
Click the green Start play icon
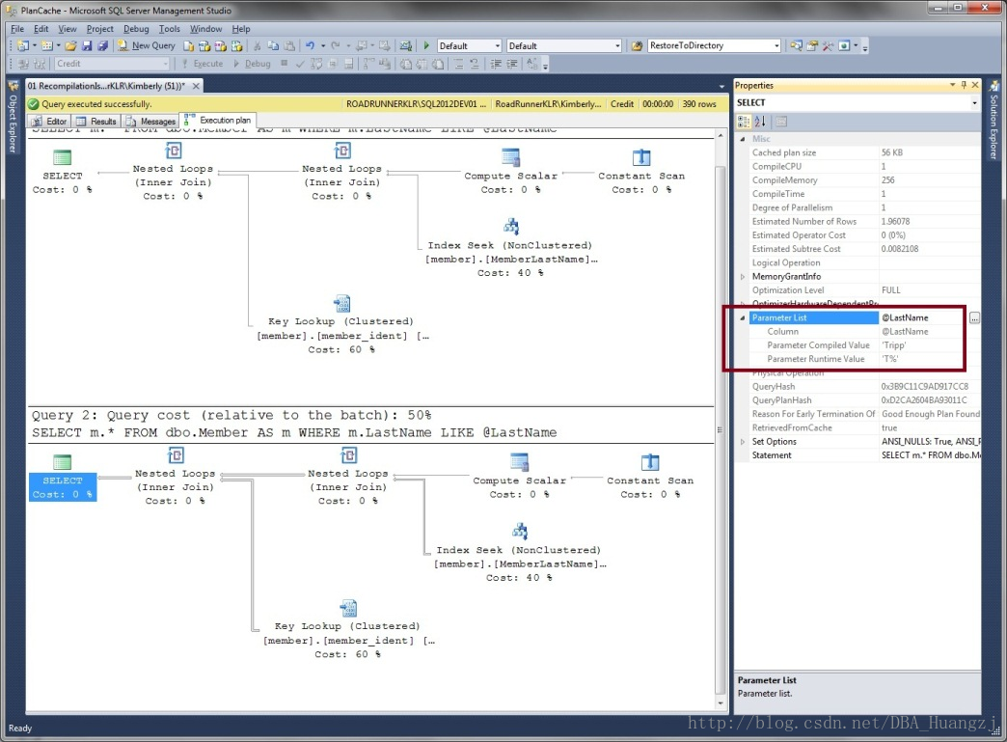pyautogui.click(x=426, y=45)
